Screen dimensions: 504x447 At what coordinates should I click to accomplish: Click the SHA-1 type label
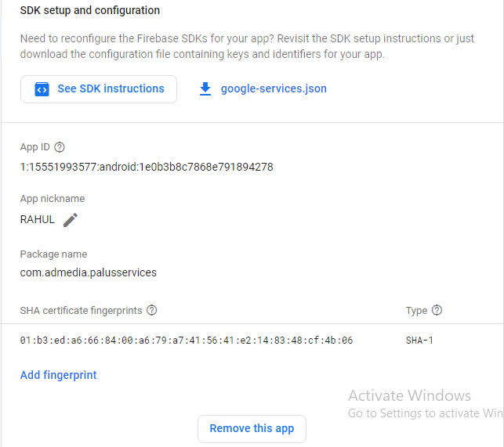[421, 341]
